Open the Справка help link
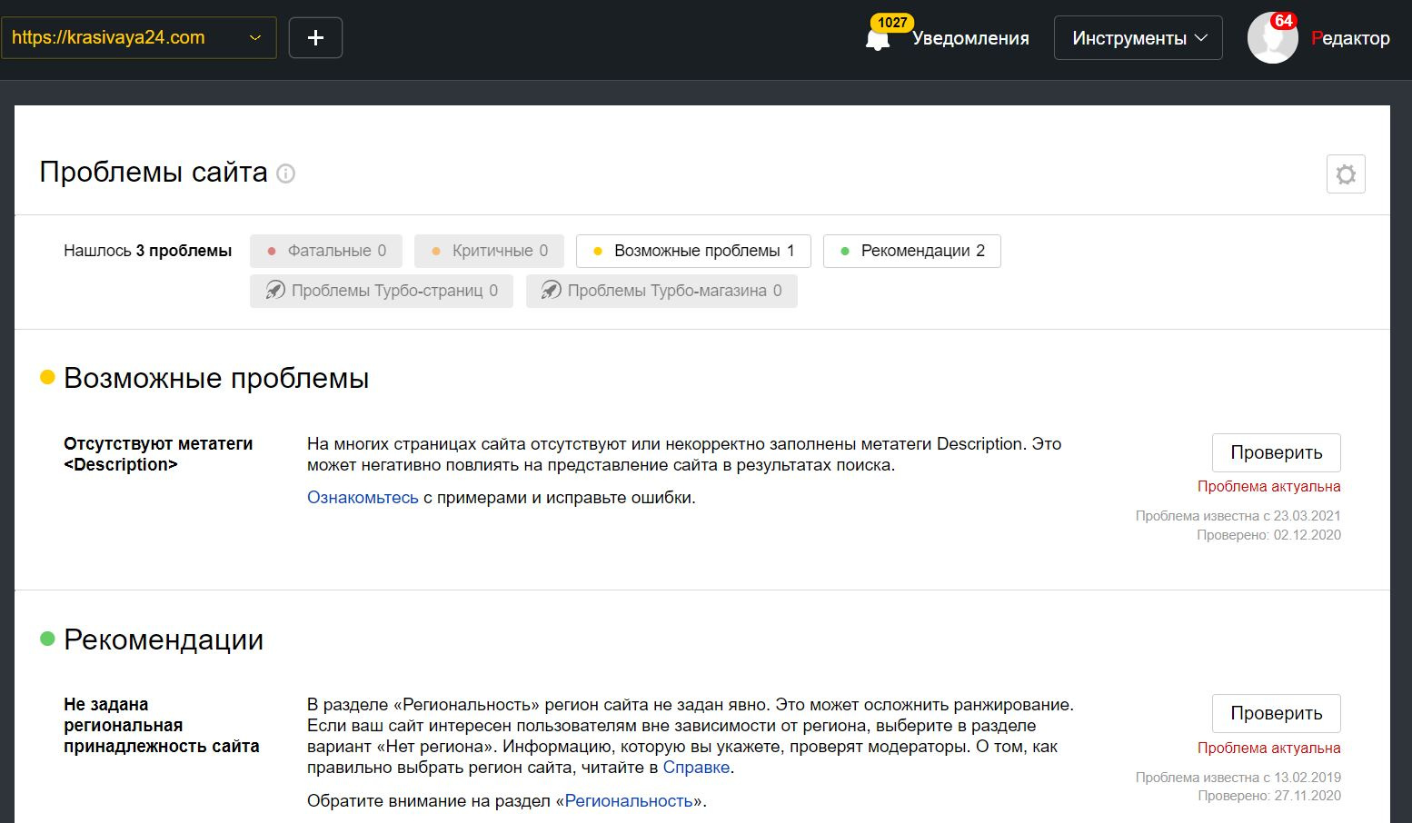This screenshot has width=1412, height=823. 696,768
